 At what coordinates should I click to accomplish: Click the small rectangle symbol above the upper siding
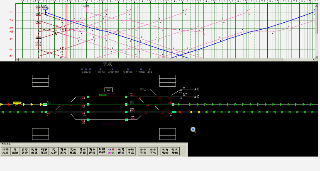[x=109, y=90]
